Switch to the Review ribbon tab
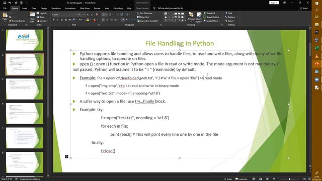 point(97,9)
